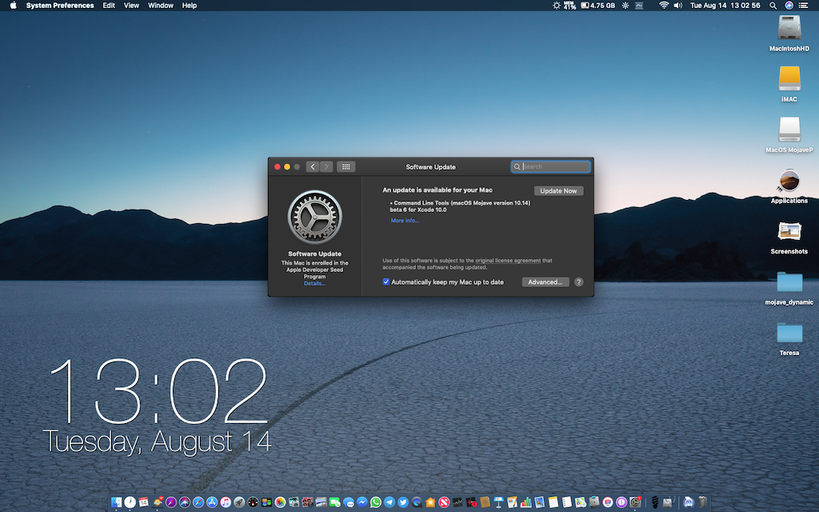Click the More info… link
819x512 pixels.
coord(405,221)
